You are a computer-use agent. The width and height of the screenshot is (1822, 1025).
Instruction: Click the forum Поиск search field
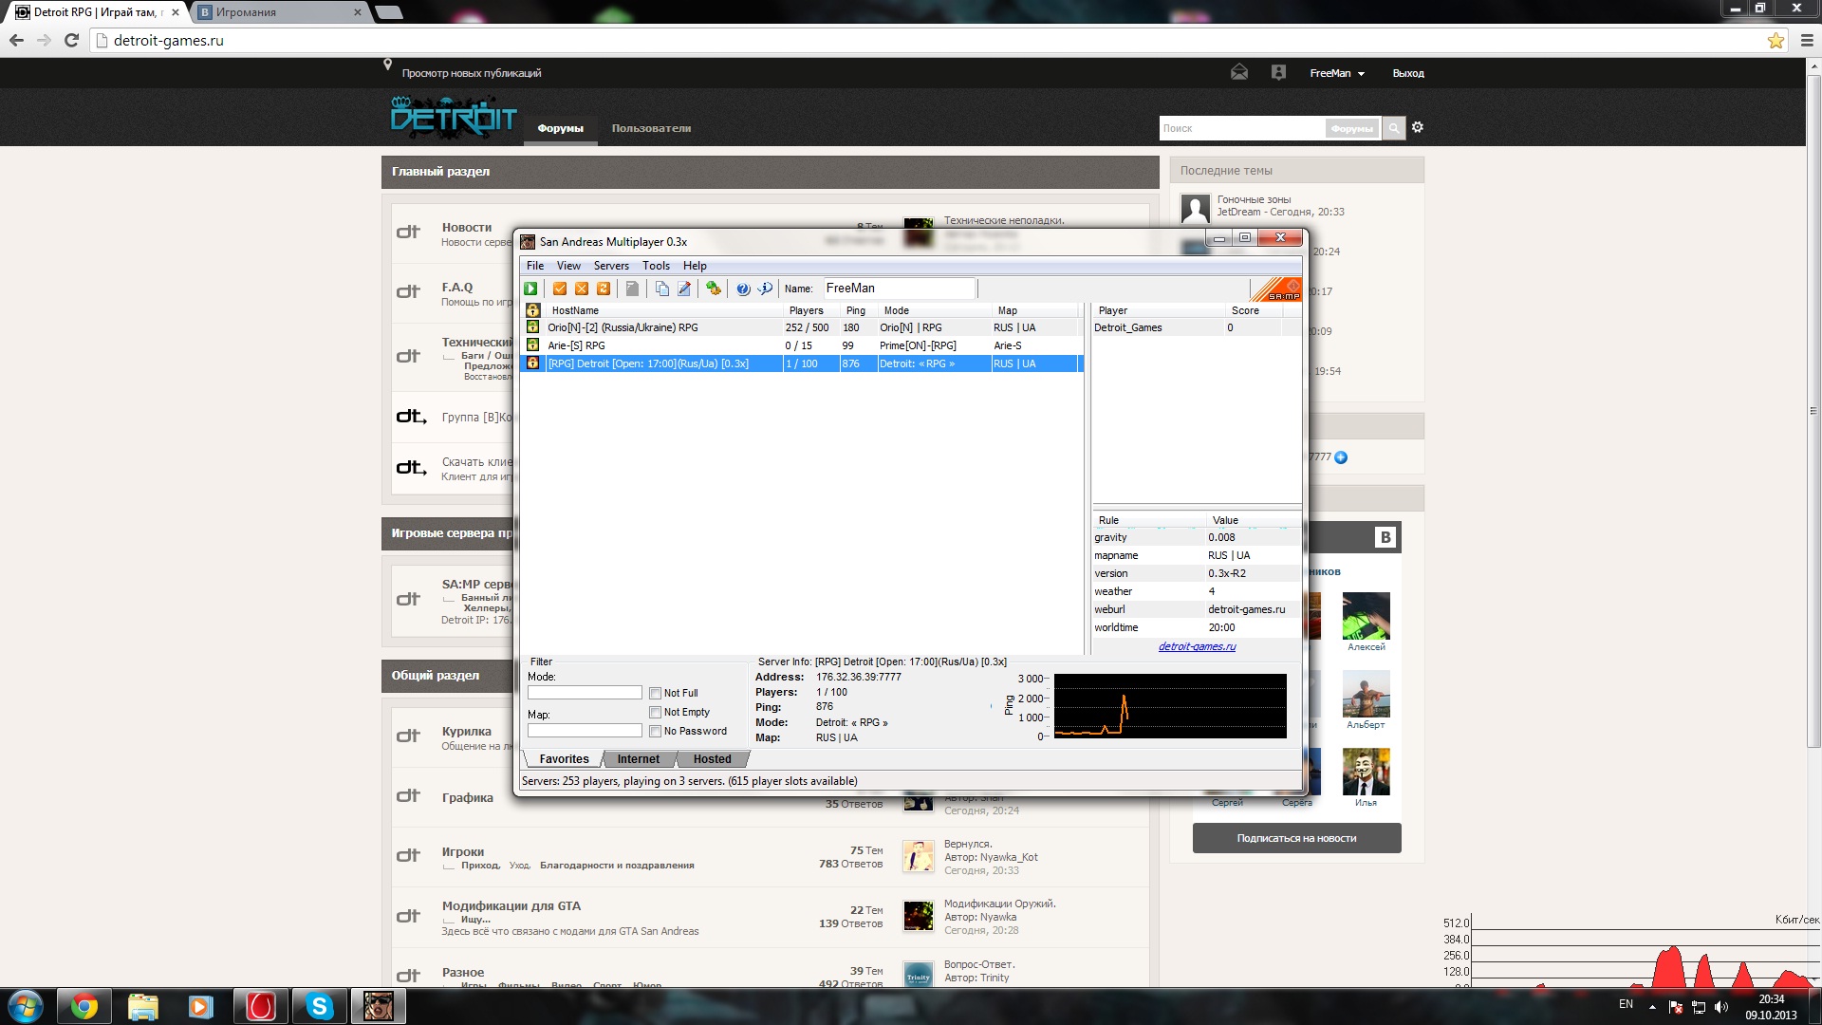[1241, 128]
